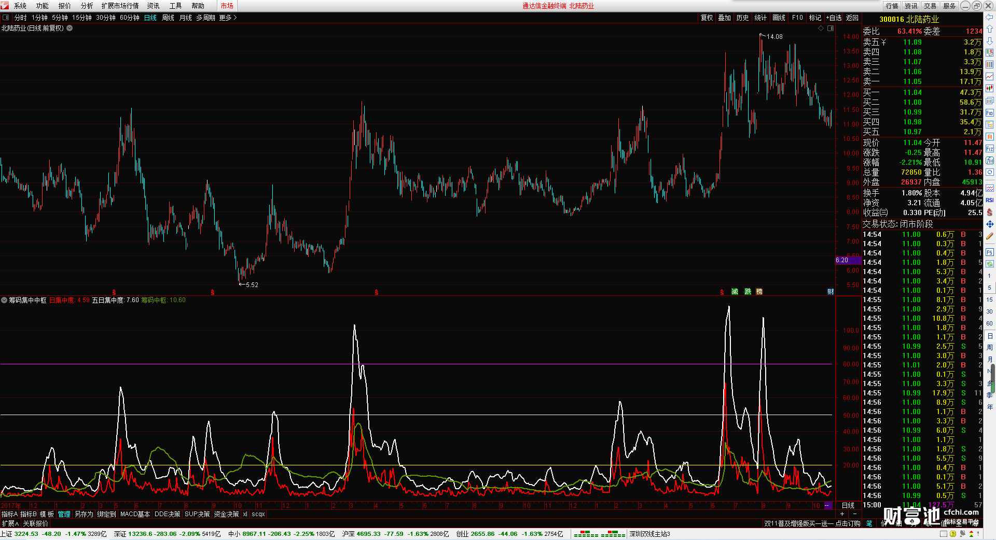Click the Fiz icon in right sidebar
Image resolution: width=996 pixels, height=540 pixels.
coord(990,149)
